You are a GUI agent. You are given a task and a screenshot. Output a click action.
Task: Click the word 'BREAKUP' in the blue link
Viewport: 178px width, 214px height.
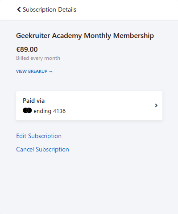tap(38, 71)
